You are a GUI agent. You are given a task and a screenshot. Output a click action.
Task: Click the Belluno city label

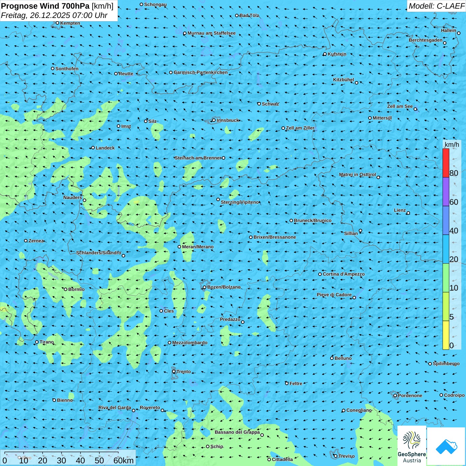tap(343, 358)
